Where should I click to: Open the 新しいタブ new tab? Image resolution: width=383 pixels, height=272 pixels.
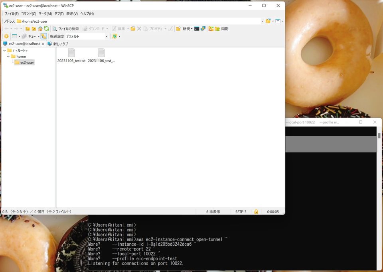(x=58, y=44)
